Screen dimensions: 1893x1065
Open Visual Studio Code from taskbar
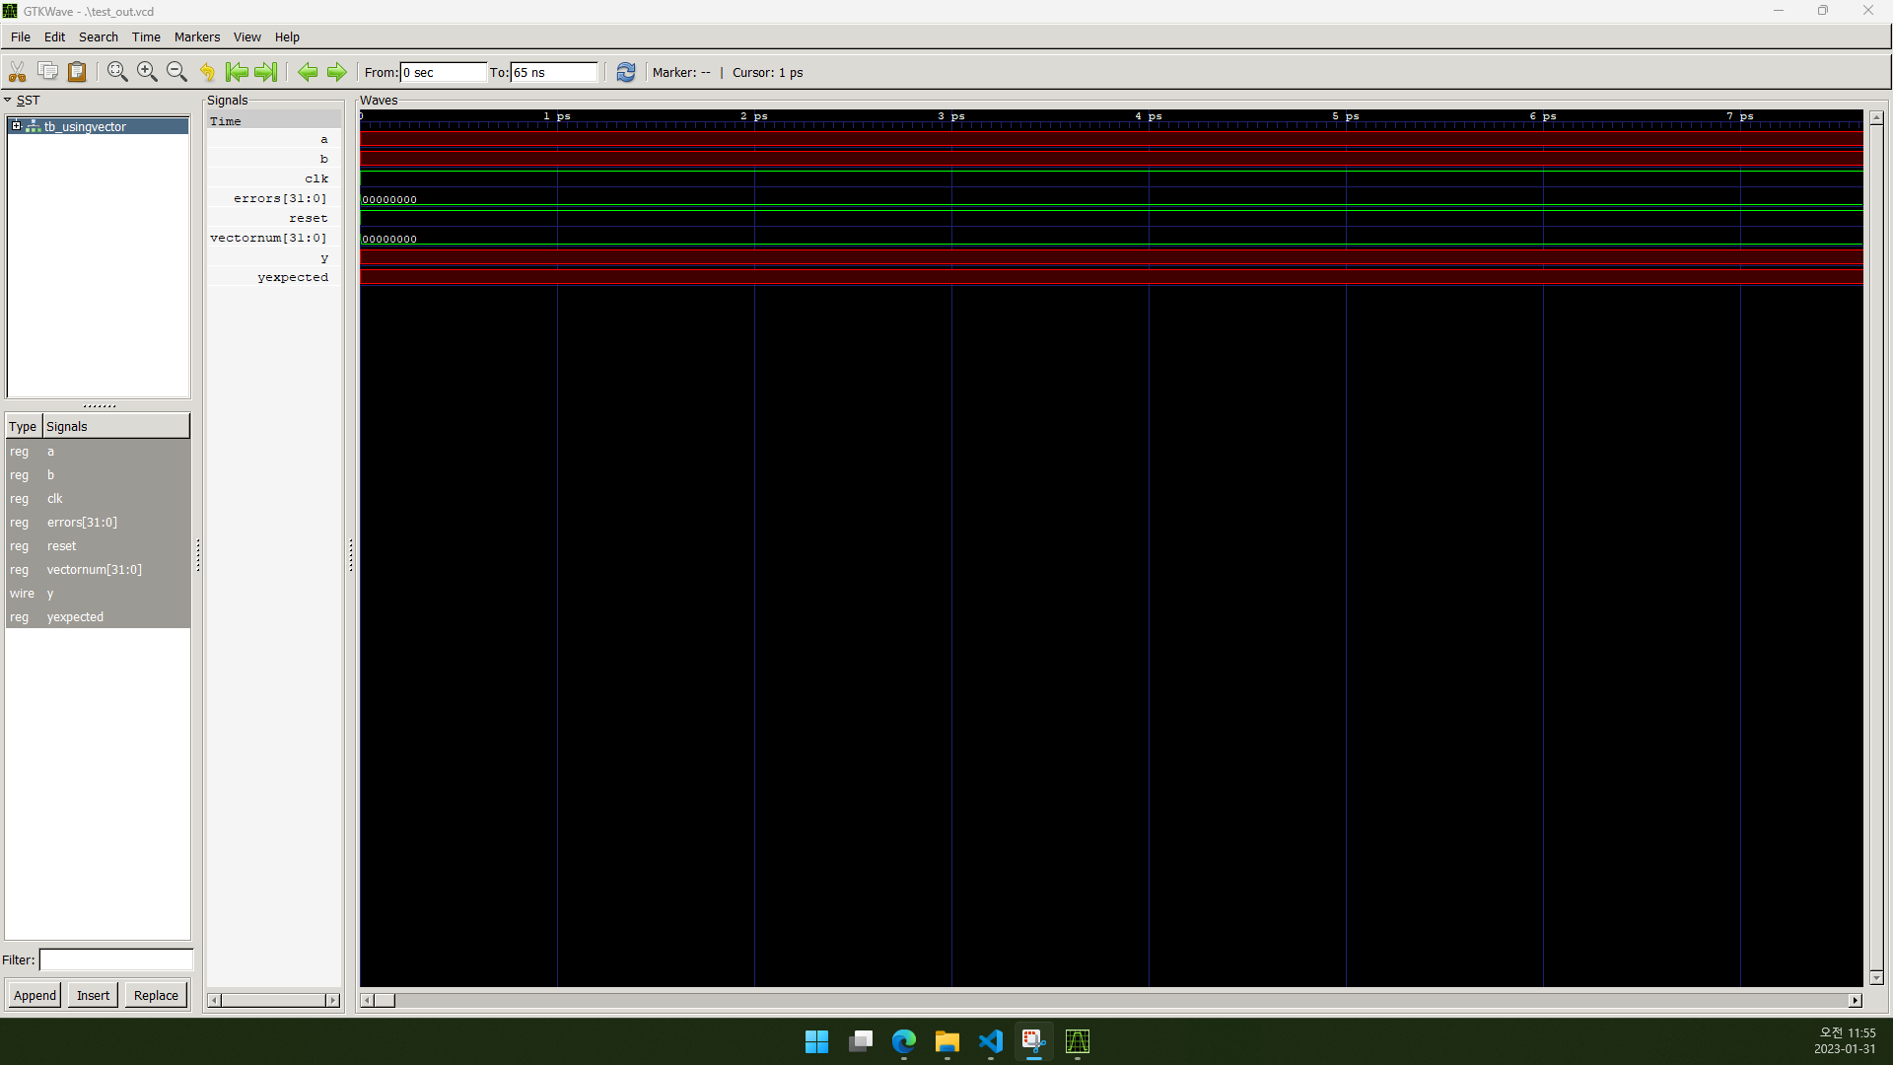pos(991,1041)
